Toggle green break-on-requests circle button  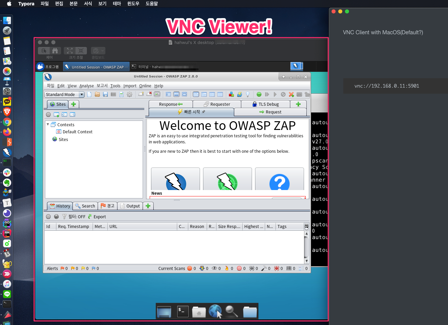(259, 94)
